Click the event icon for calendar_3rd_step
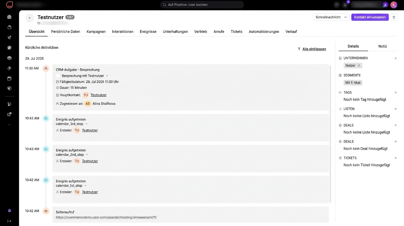The width and height of the screenshot is (404, 226). coord(46,119)
